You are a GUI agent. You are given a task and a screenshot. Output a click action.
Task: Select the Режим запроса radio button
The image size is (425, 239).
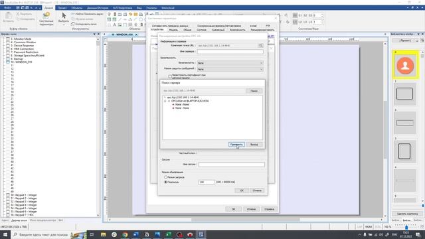[165, 177]
